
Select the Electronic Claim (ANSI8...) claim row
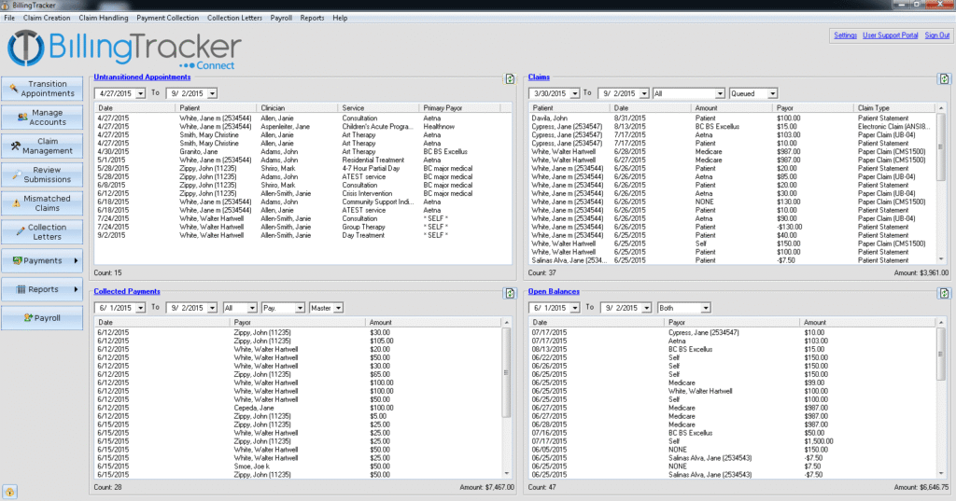(x=732, y=127)
